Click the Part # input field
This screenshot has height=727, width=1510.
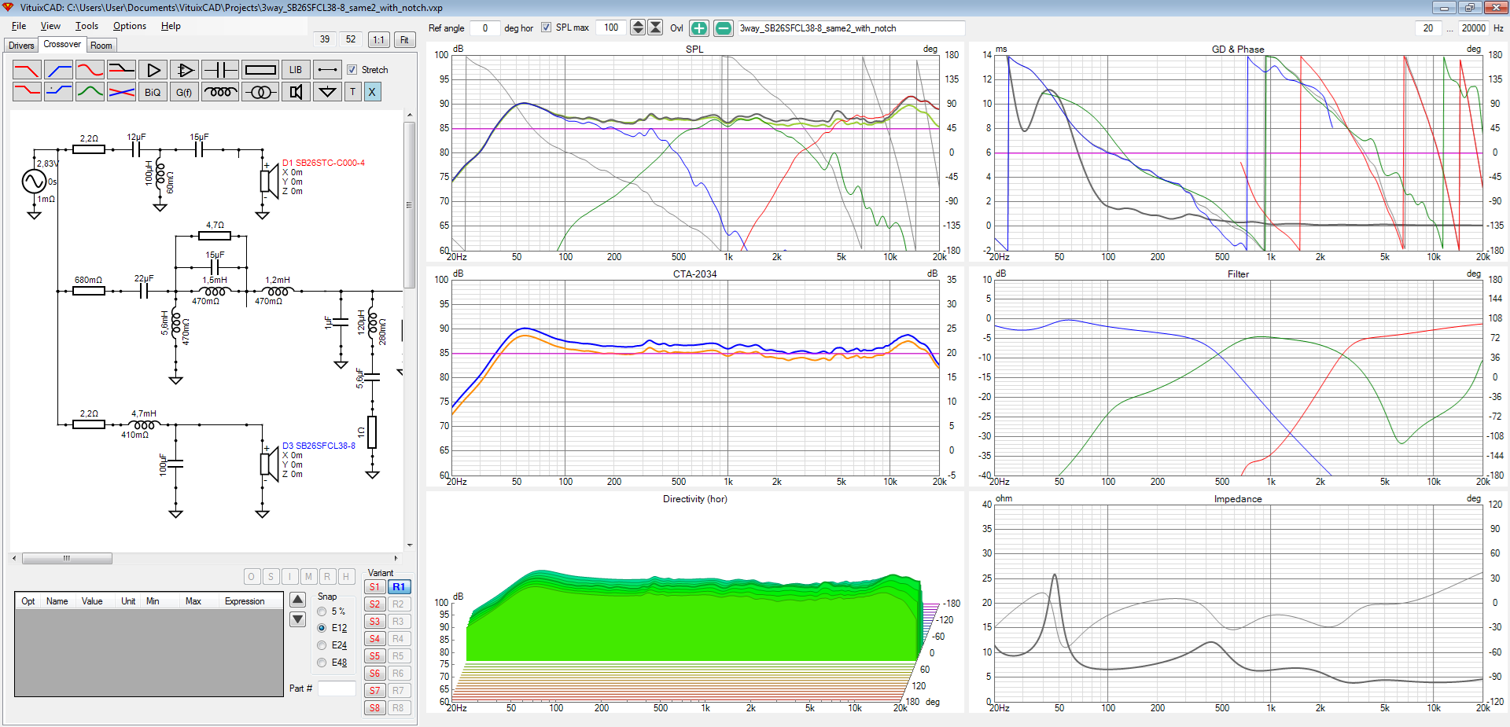[337, 688]
